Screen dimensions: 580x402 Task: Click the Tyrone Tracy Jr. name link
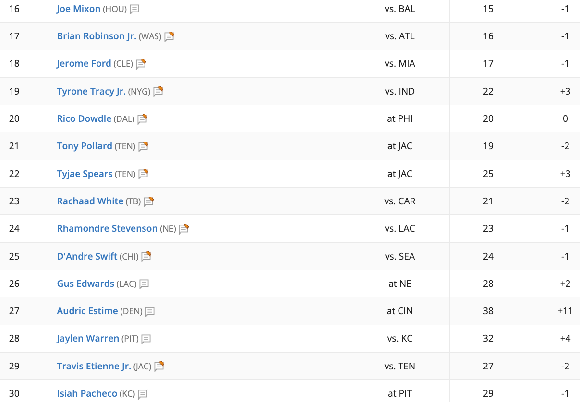pos(91,91)
